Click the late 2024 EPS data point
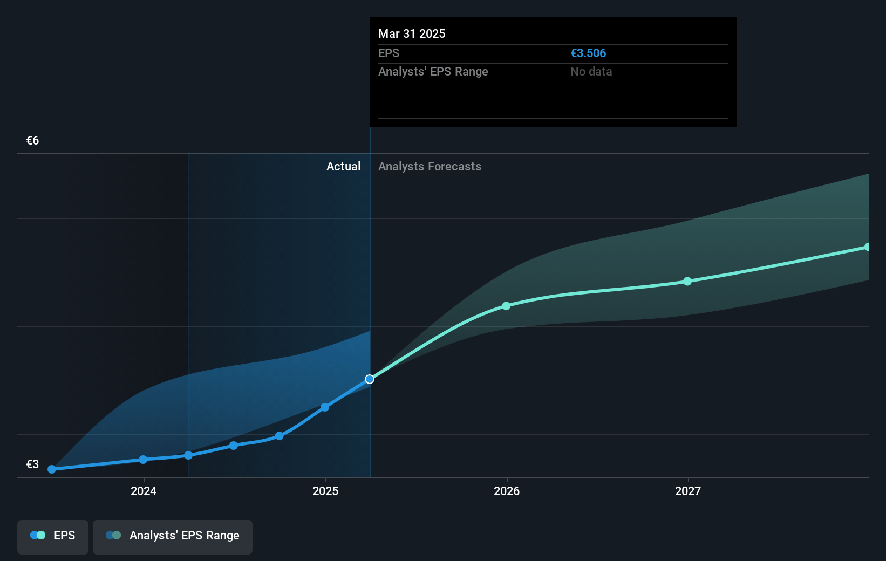 pyautogui.click(x=279, y=436)
